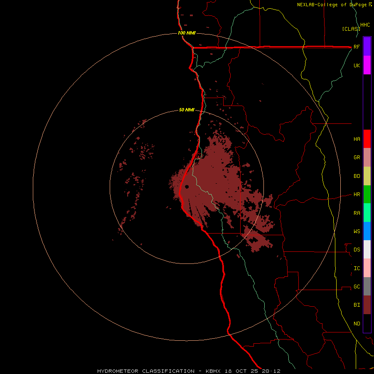Click the 20:12 timestamp text
The width and height of the screenshot is (374, 374).
(x=271, y=371)
